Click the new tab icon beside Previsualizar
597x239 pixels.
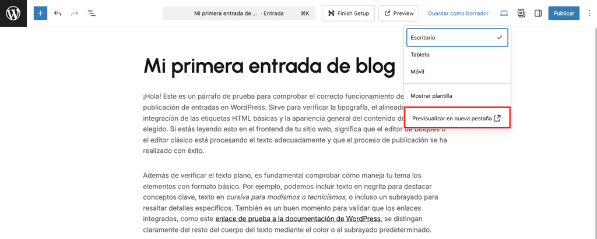pos(497,119)
